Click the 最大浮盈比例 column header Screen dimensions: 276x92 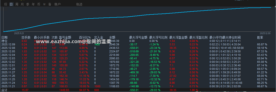pyautogui.click(x=198, y=37)
